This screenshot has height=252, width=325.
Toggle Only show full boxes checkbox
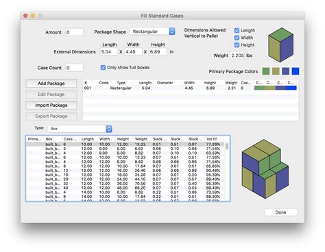[103, 68]
